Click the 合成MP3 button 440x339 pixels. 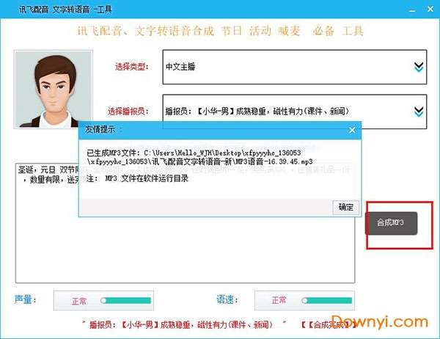[x=391, y=223]
